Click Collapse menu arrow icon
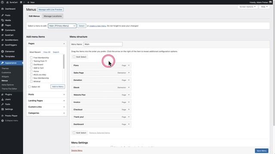 click(x=3, y=121)
